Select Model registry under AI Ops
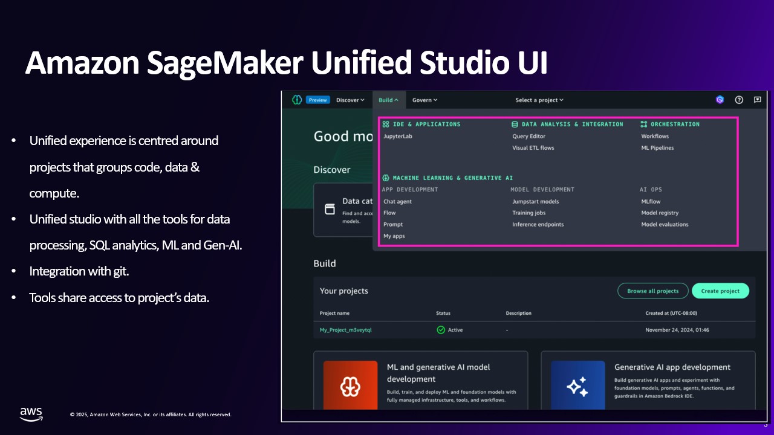The image size is (774, 435). coord(660,213)
